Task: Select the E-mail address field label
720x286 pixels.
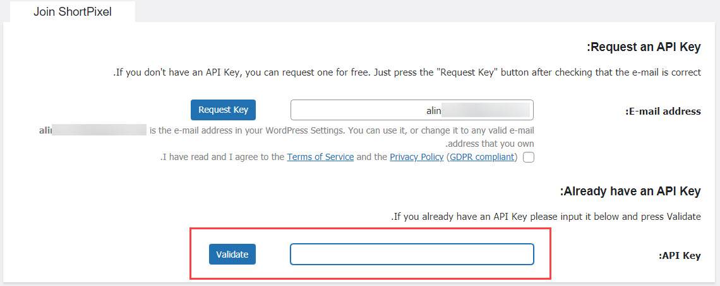Action: pos(664,112)
